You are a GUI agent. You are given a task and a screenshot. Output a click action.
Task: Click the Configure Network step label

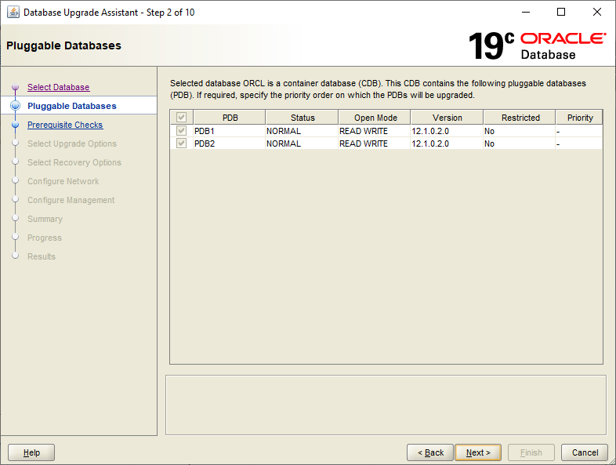[63, 181]
